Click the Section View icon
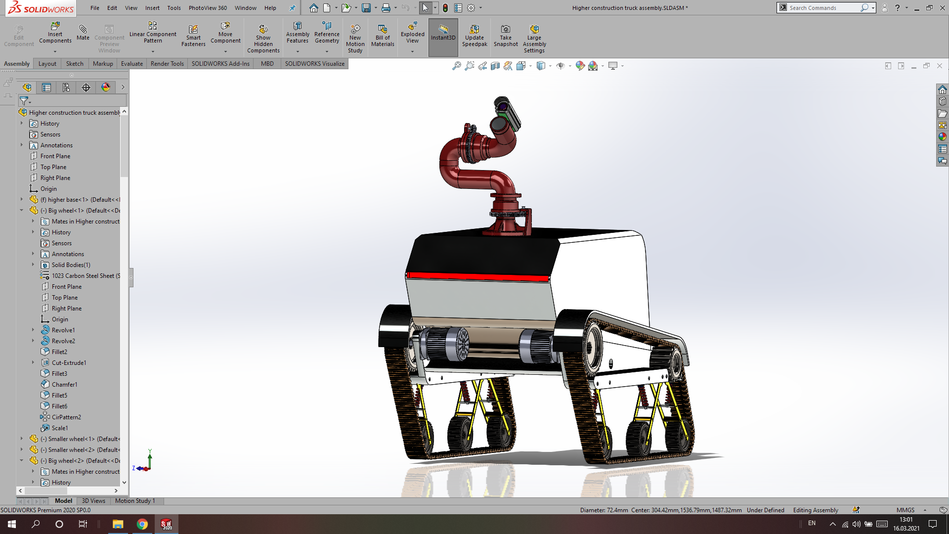This screenshot has height=534, width=949. point(495,66)
